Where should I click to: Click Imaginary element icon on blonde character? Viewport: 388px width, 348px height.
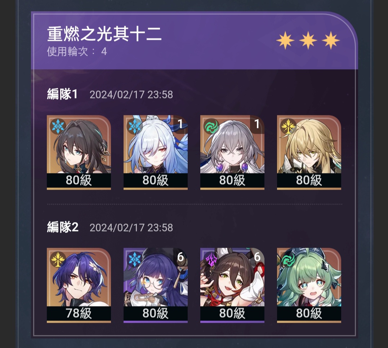[x=288, y=126]
